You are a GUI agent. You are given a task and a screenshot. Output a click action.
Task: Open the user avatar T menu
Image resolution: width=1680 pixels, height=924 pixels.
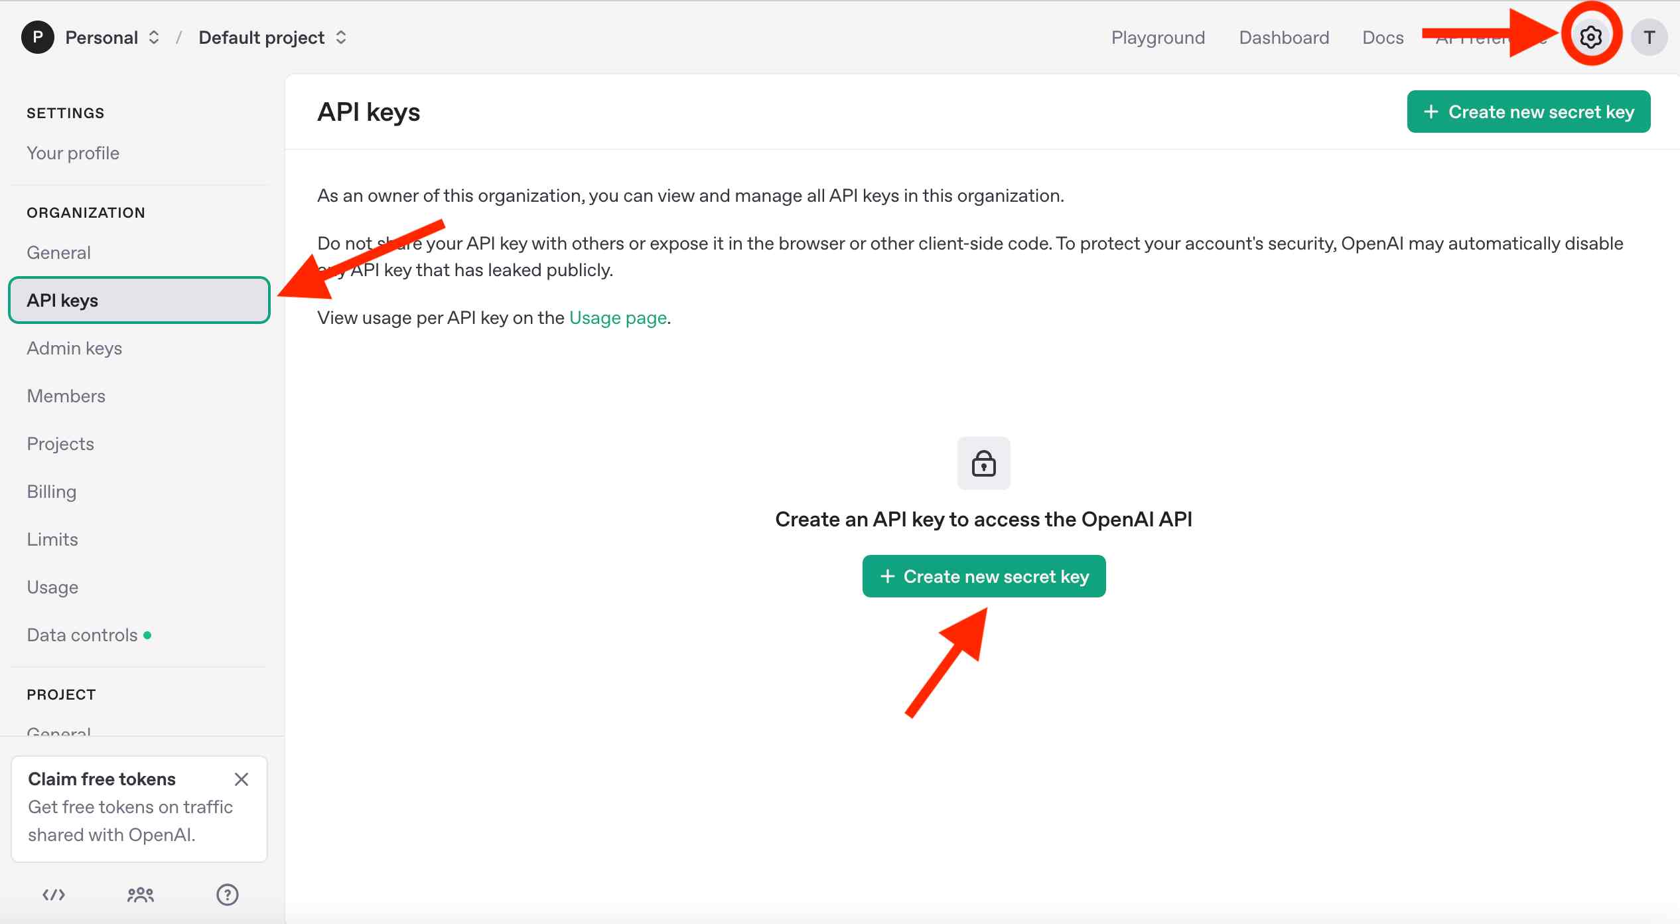(x=1649, y=37)
